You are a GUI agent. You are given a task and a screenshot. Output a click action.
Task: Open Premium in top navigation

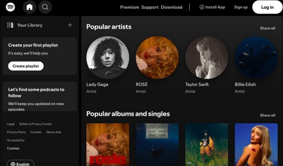pos(130,7)
